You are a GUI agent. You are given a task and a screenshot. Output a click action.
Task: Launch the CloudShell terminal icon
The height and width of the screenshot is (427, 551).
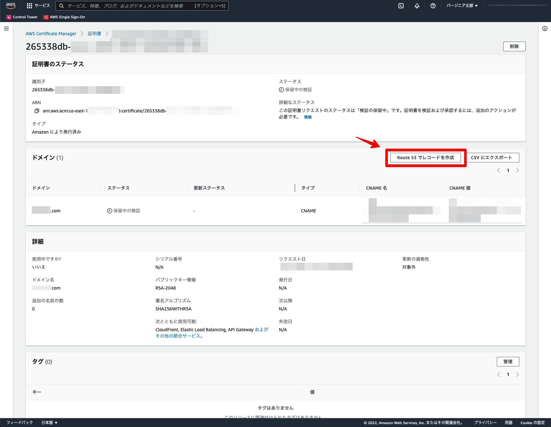pyautogui.click(x=401, y=6)
